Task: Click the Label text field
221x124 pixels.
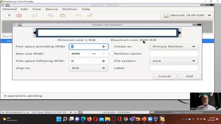Action: 174,68
